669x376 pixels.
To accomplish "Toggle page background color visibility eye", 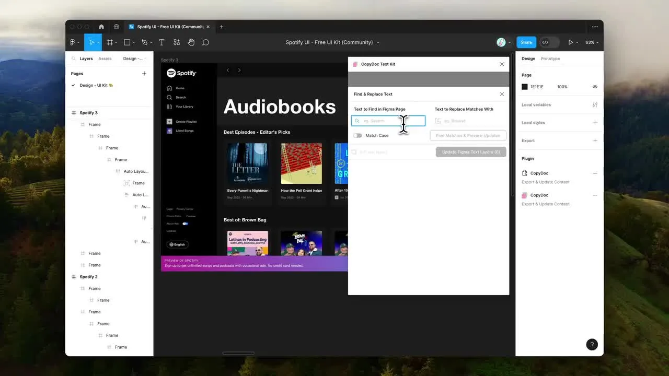I will 595,87.
